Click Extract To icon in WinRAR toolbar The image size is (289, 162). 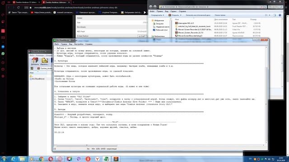44,61
